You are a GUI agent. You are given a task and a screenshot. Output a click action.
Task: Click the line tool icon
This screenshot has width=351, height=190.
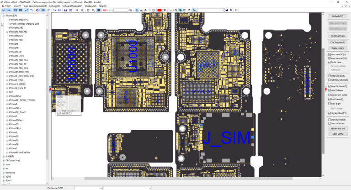click(170, 10)
